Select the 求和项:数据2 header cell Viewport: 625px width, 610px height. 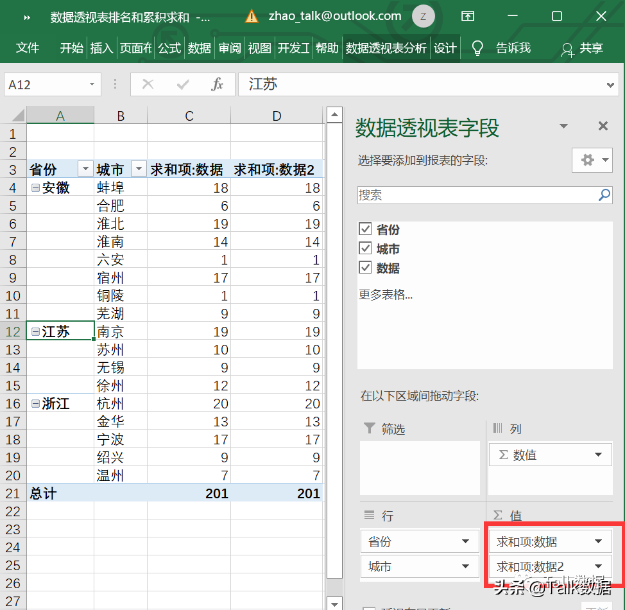[277, 170]
